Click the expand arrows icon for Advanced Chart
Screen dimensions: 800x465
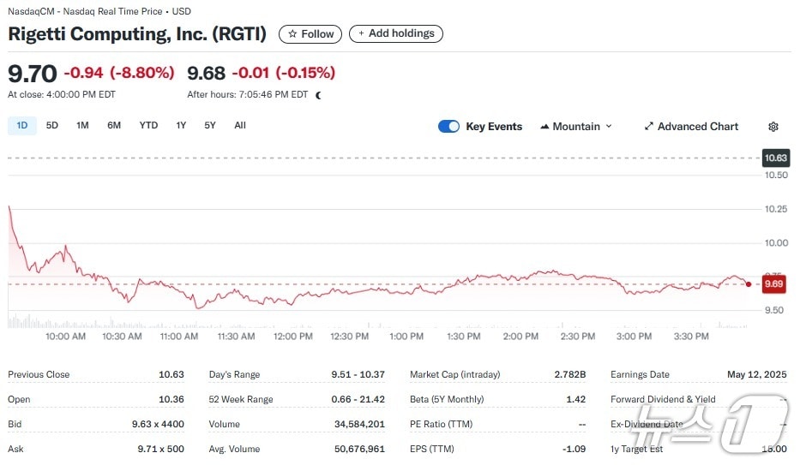click(x=649, y=127)
